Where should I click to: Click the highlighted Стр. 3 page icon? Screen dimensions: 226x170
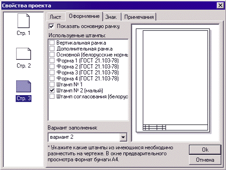[23, 86]
